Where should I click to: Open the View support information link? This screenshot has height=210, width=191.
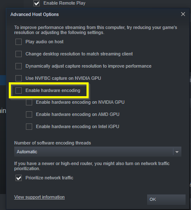(39, 197)
